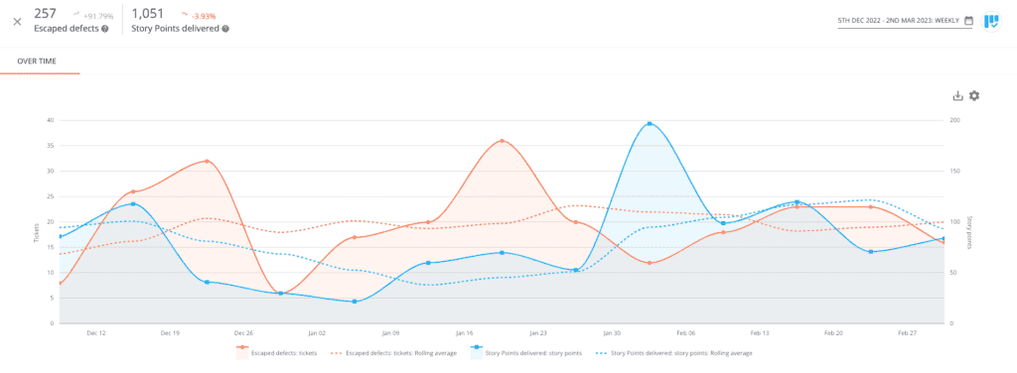
Task: Toggle Escaped defects: tickets legend series
Action: [277, 353]
